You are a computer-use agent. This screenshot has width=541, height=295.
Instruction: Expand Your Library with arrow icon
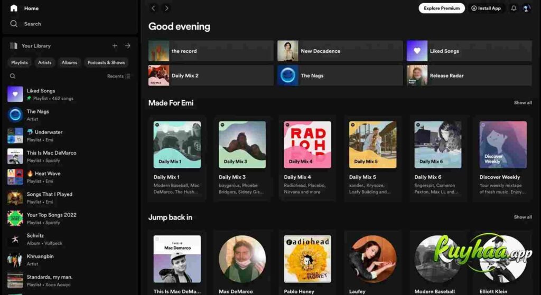click(x=128, y=45)
